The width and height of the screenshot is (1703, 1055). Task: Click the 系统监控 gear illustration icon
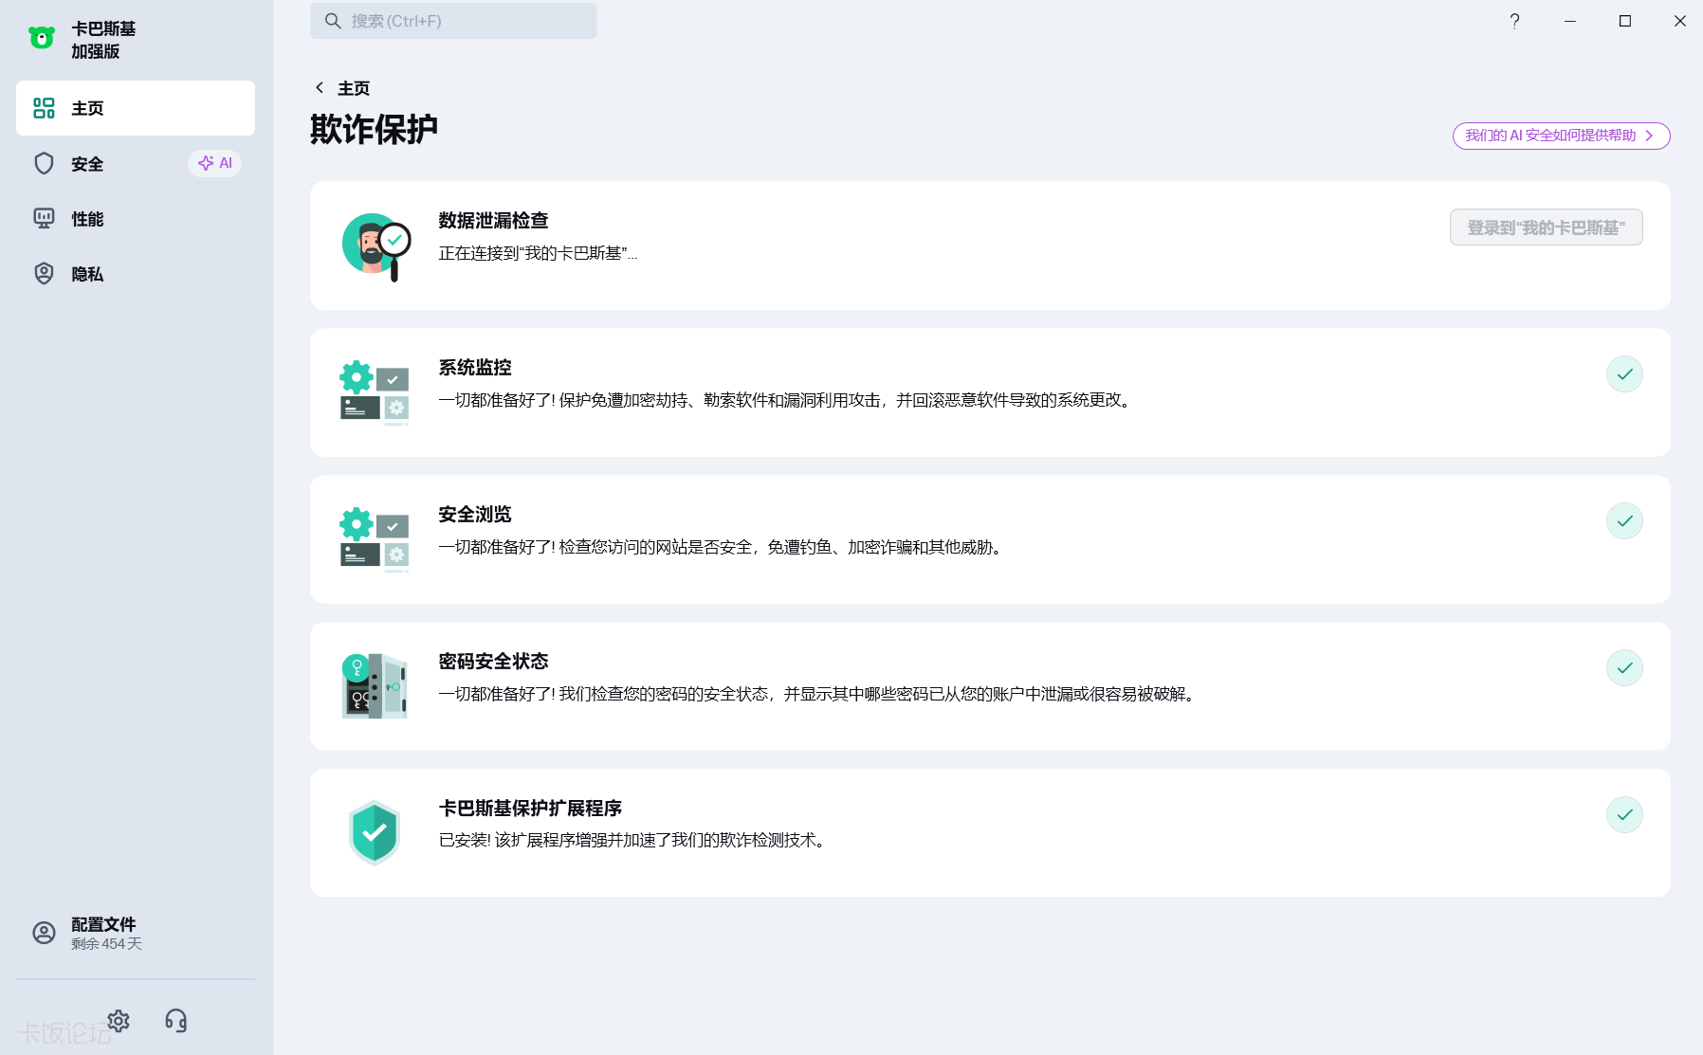click(x=375, y=392)
